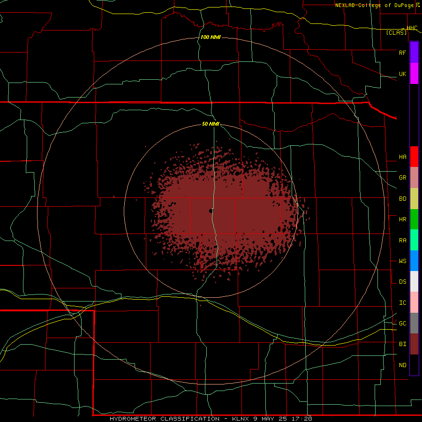Click the DS white legend swatch

414,281
